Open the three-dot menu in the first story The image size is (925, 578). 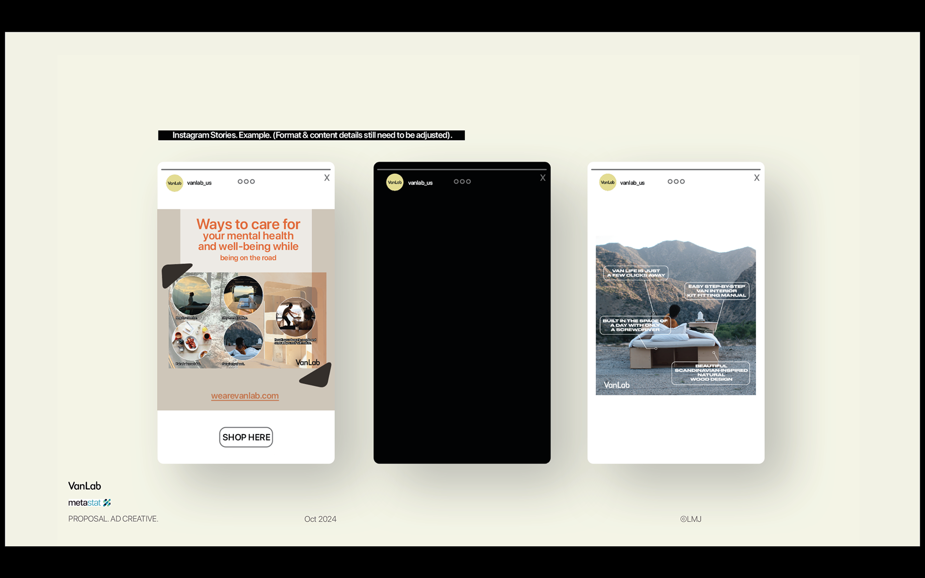click(246, 182)
